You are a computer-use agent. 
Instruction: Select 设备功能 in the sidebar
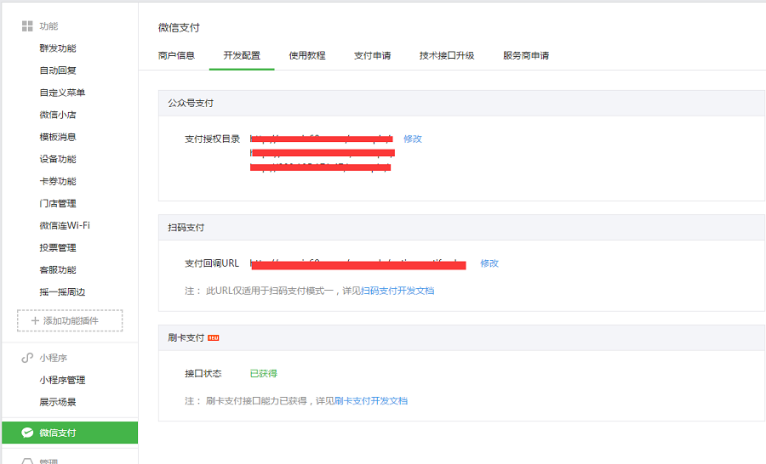coord(58,159)
